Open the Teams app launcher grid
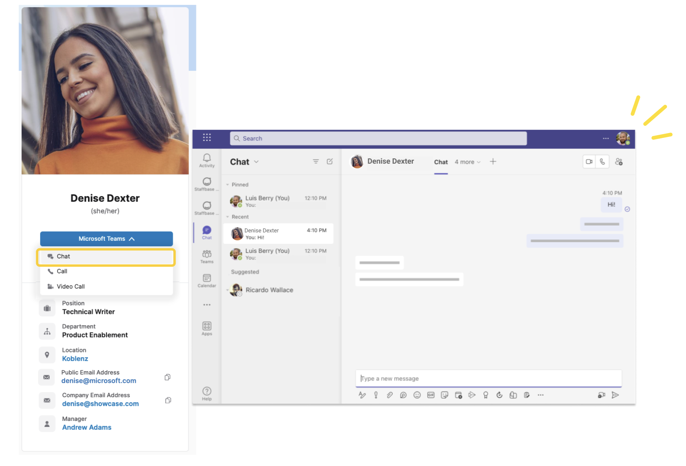The height and width of the screenshot is (466, 686). click(207, 138)
